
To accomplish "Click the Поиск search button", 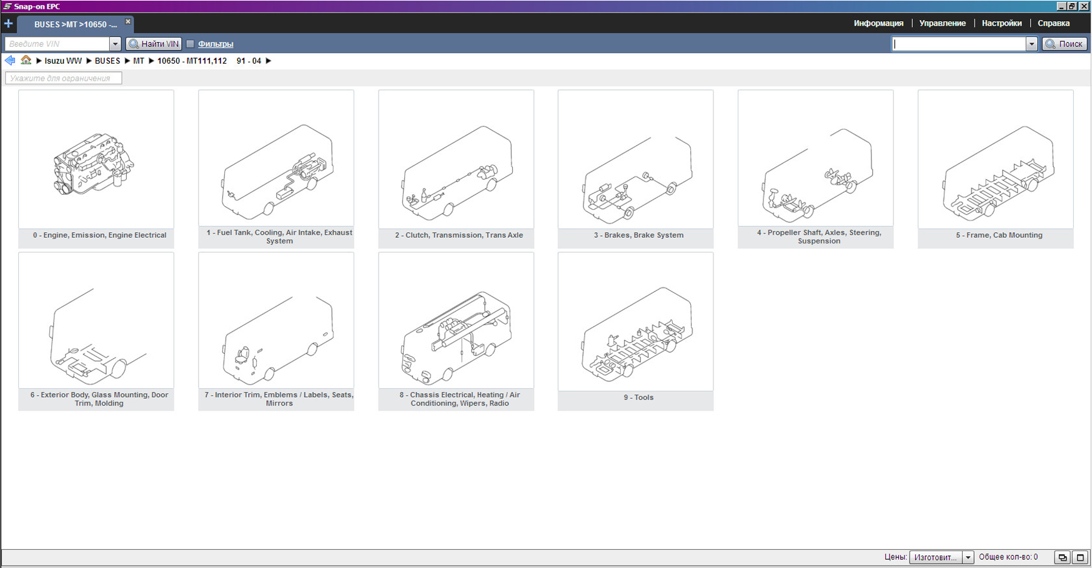I will (1065, 44).
